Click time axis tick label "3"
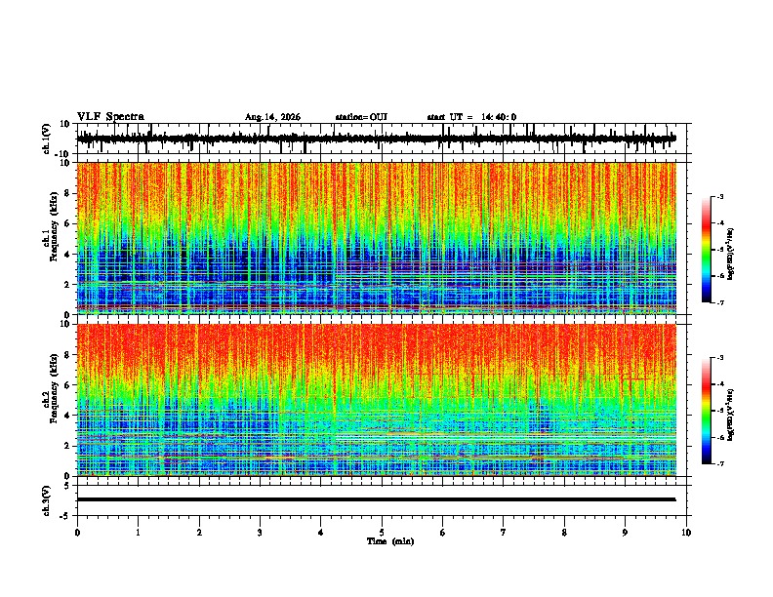Screen dimensions: 773x597 click(x=260, y=533)
